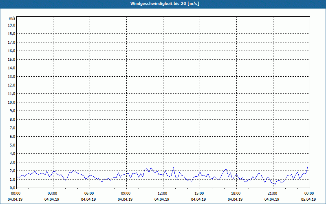This screenshot has height=204, width=326.
Task: Click the 05.04.19 date label
Action: tap(308, 200)
